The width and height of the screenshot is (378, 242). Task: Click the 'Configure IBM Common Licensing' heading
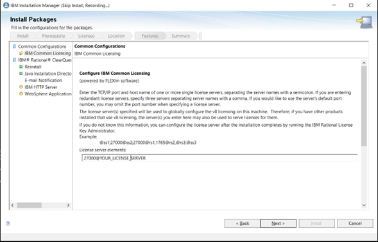point(115,74)
